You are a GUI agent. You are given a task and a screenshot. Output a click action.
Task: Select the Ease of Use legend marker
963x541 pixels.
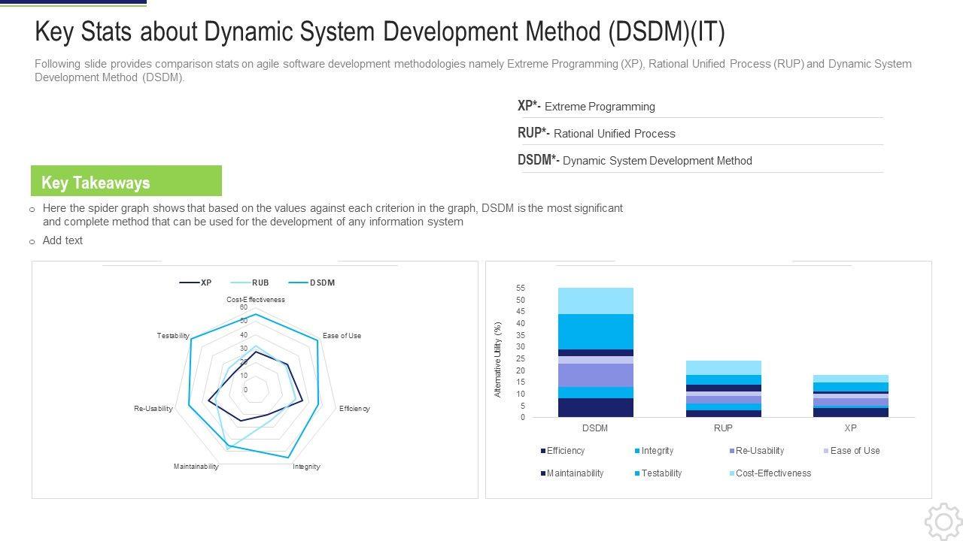tap(826, 451)
